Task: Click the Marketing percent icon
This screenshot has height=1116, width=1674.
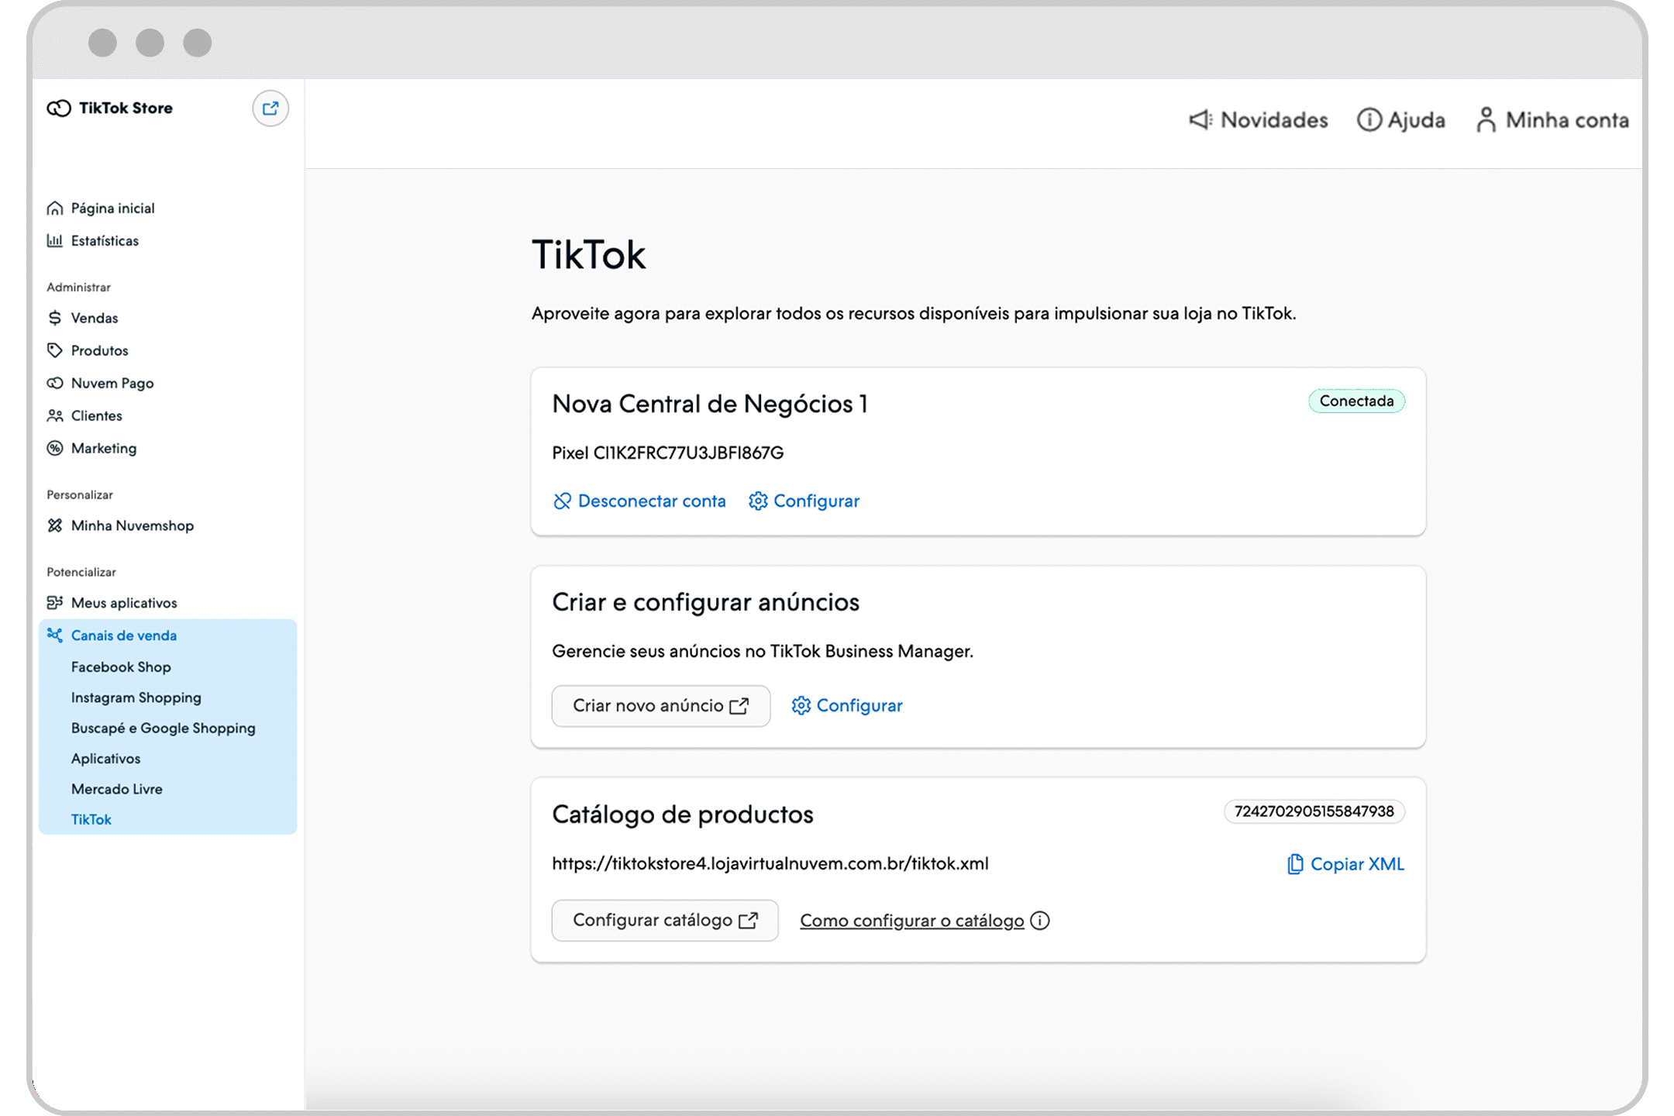Action: click(55, 449)
